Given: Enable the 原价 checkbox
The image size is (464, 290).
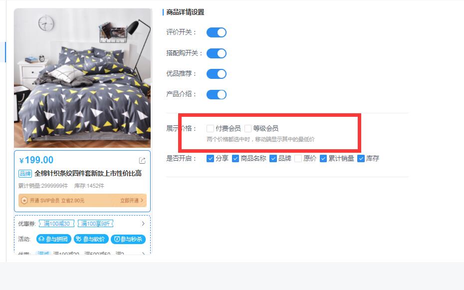Looking at the screenshot, I should [x=298, y=159].
